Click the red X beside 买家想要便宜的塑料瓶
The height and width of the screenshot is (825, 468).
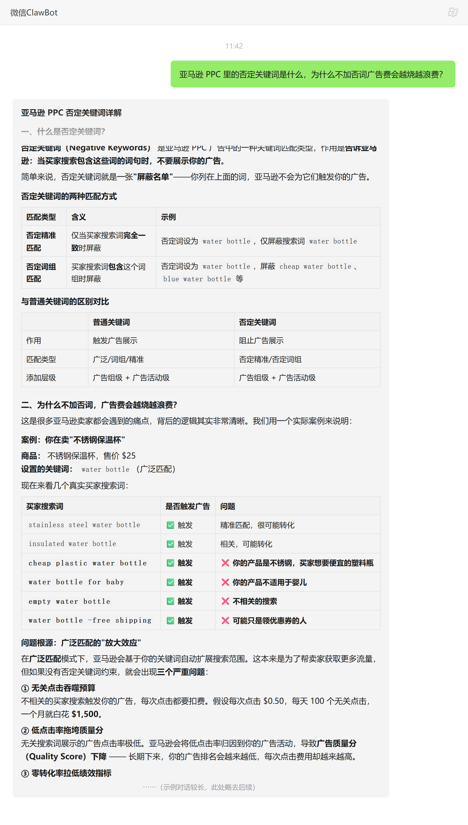pos(225,563)
